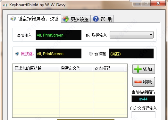Click the 键盘输入 key capture field
The height and width of the screenshot is (120, 168).
(58, 35)
